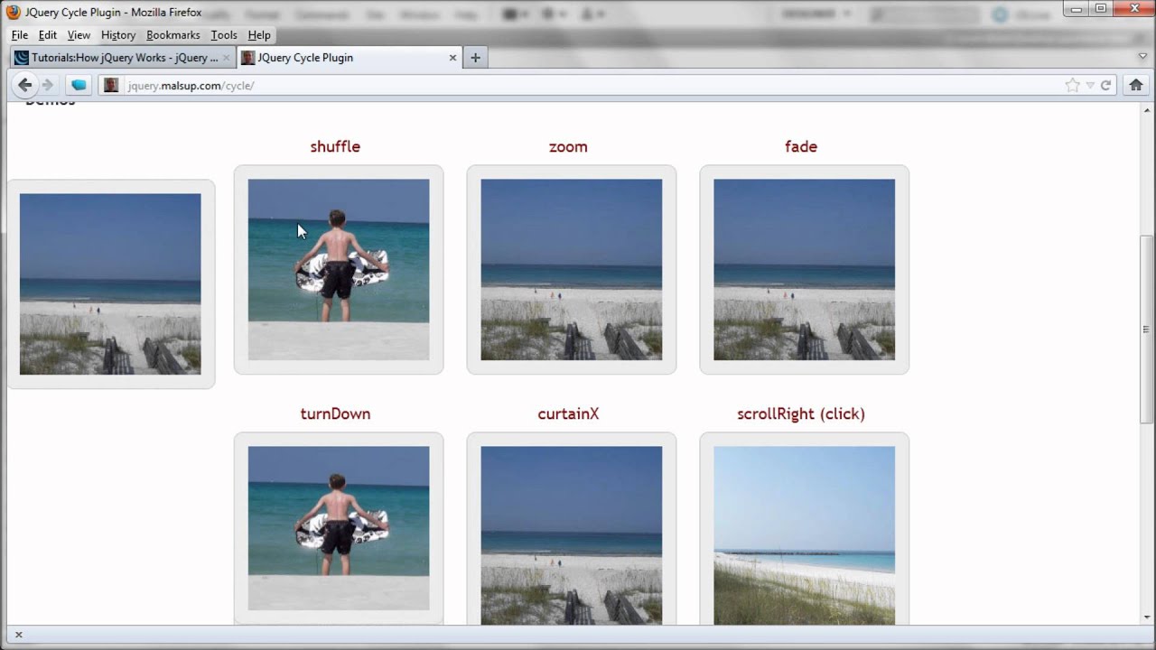
Task: Open the View menu
Action: click(x=79, y=35)
